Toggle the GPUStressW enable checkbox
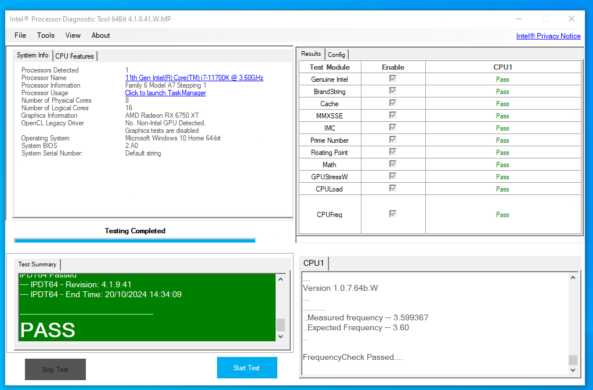The image size is (593, 390). (x=393, y=176)
